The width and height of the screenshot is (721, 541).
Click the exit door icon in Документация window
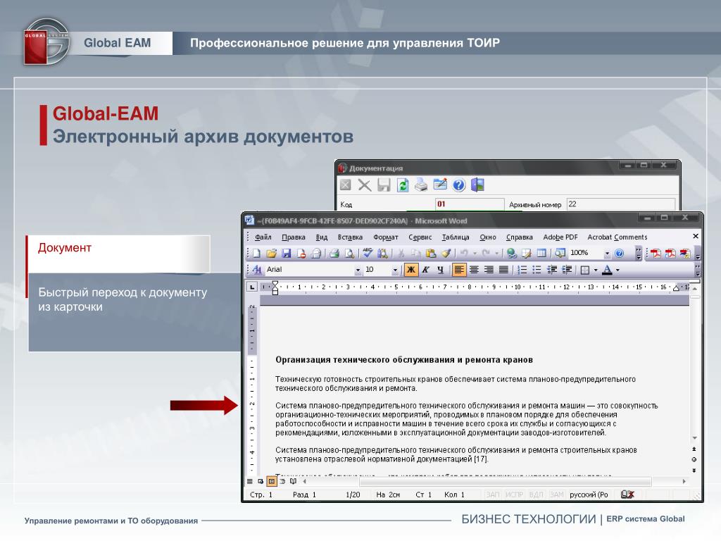(x=478, y=185)
